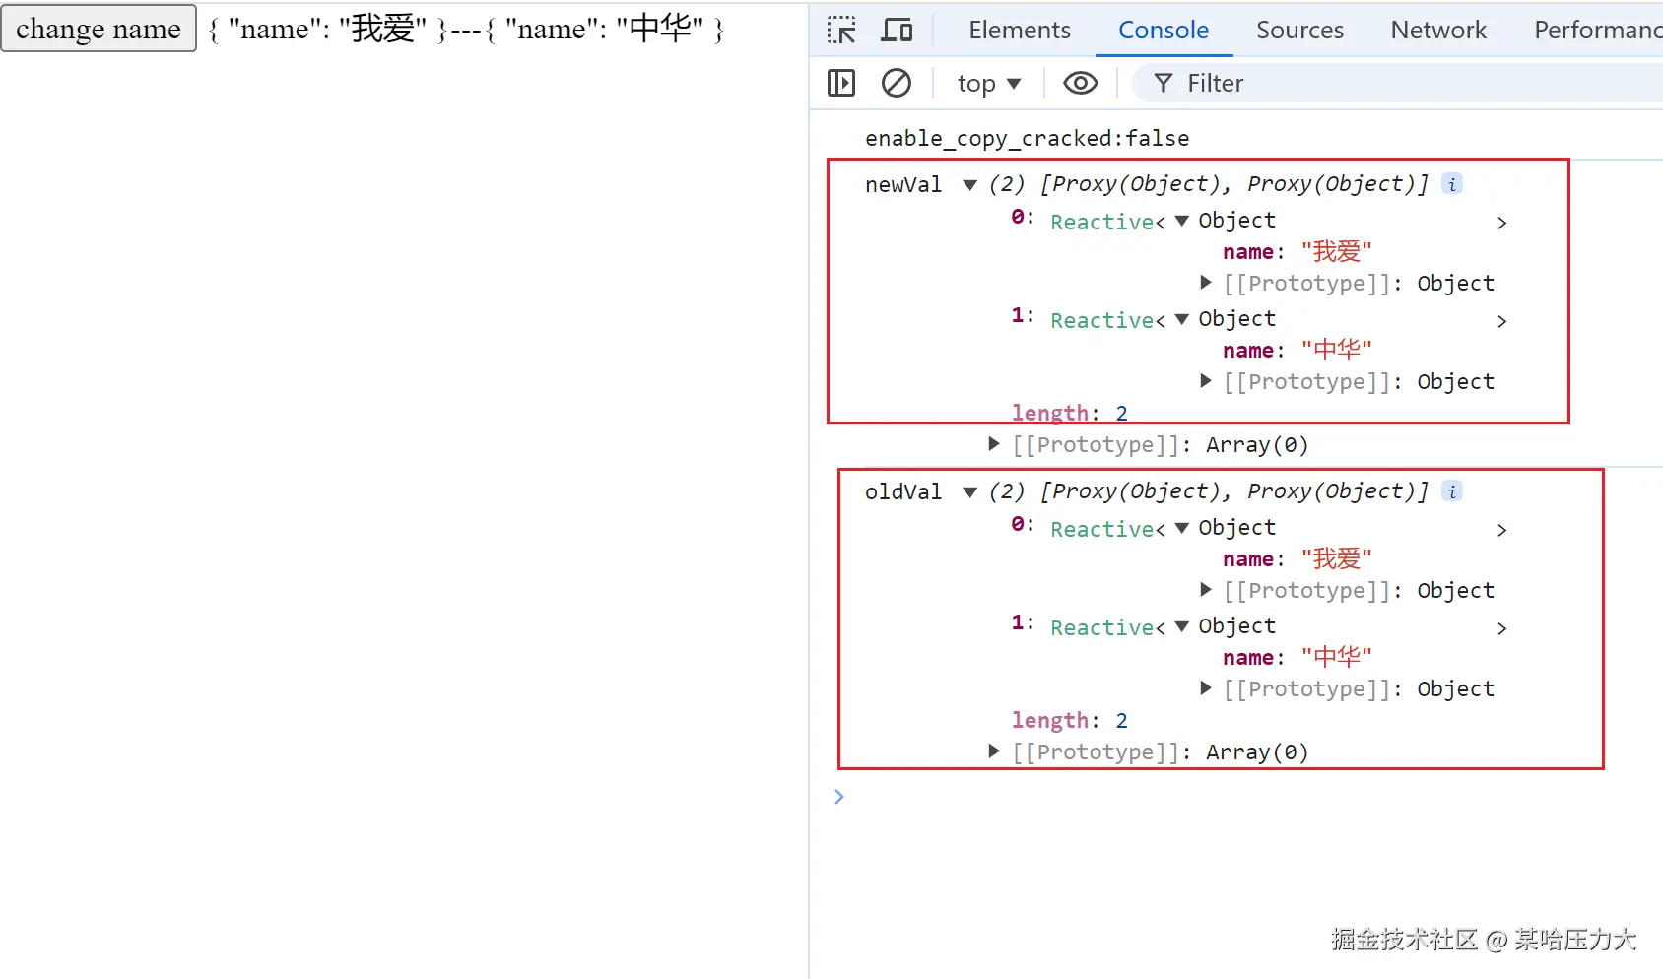
Task: Create live expression with eye icon
Action: click(x=1081, y=83)
